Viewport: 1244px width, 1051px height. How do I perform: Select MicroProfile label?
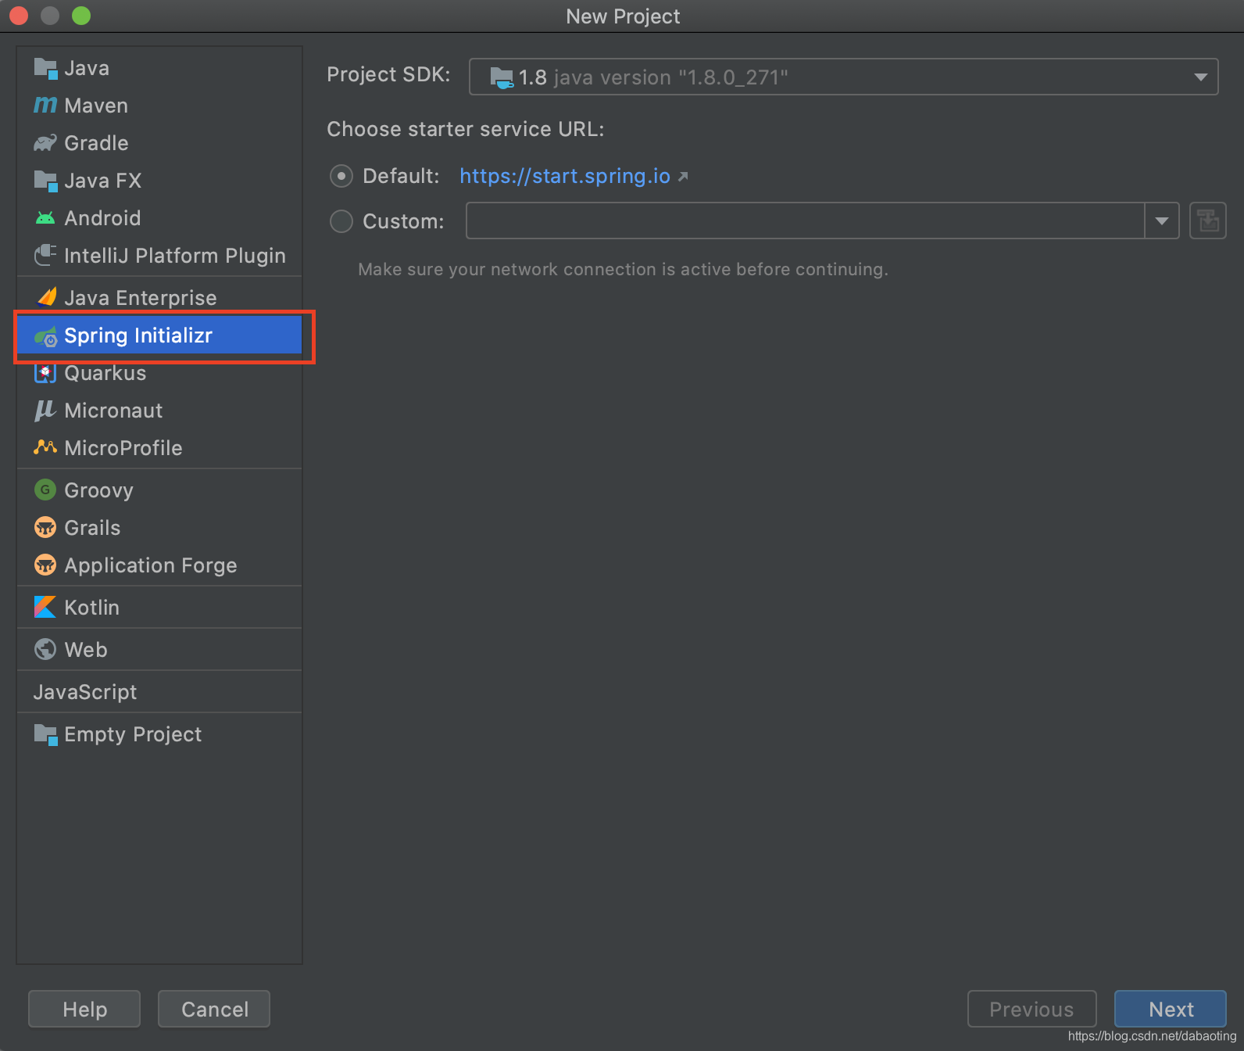(x=123, y=448)
